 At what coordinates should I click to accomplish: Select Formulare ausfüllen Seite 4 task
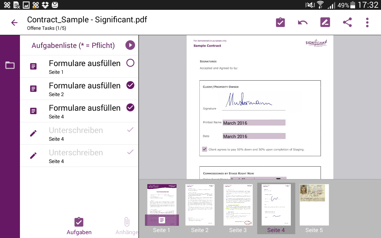click(x=79, y=111)
